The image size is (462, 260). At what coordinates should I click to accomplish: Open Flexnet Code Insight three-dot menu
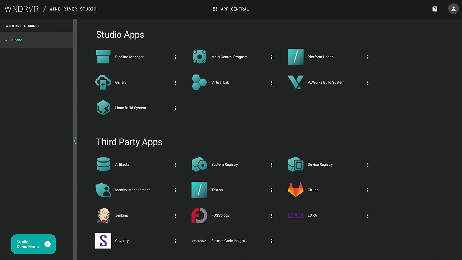tap(272, 241)
